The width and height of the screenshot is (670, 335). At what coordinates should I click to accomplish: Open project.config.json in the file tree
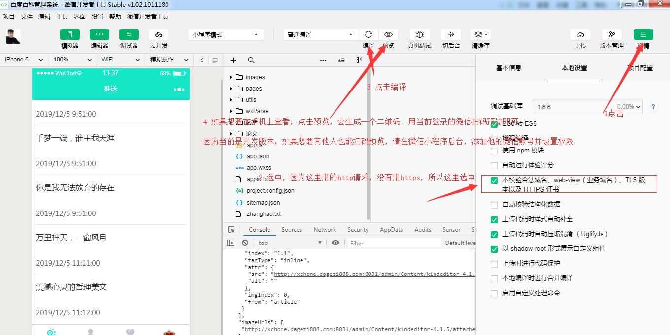point(270,191)
